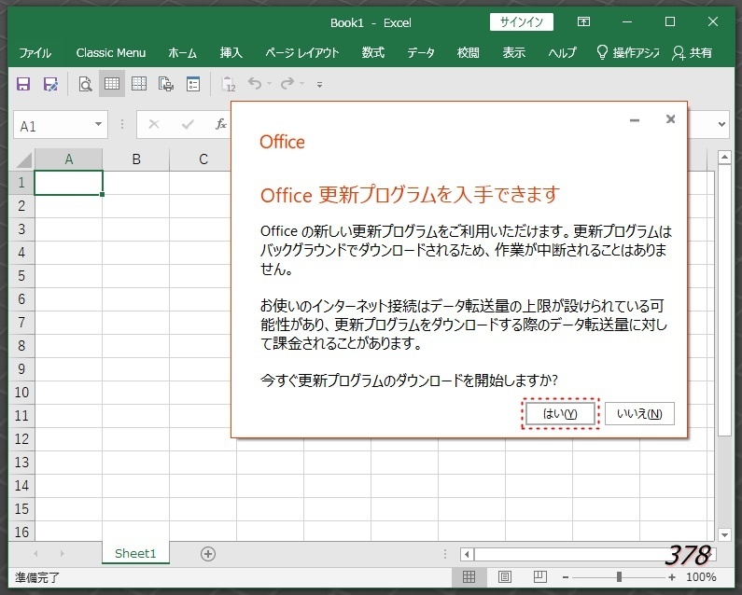742x595 pixels.
Task: Click the zoom in plus button
Action: [672, 577]
